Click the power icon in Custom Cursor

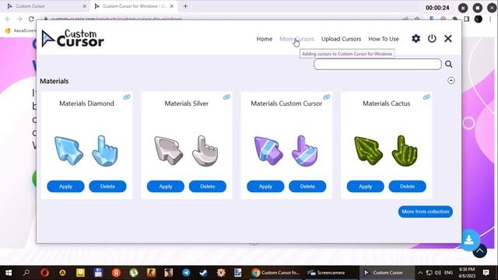coord(432,39)
